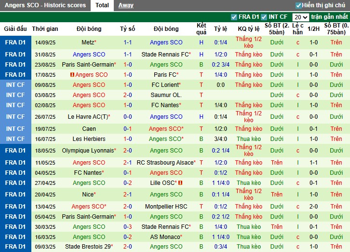
Task: Uncheck the INT CF league filter
Action: [264, 17]
